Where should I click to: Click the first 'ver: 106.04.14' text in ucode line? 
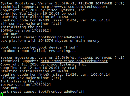95,20
